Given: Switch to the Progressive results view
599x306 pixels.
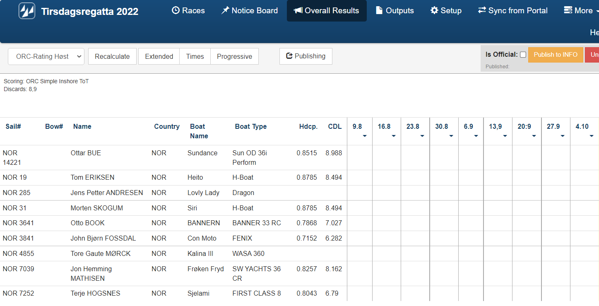Looking at the screenshot, I should [x=234, y=57].
